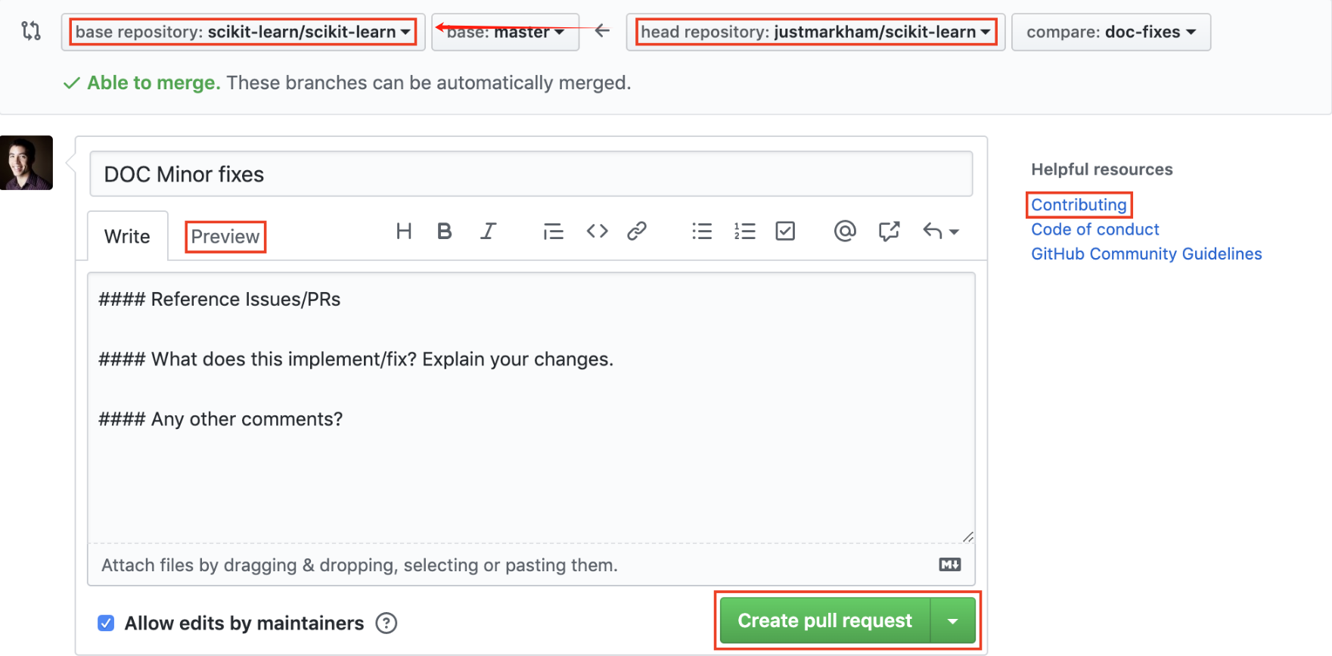The height and width of the screenshot is (656, 1332).
Task: Click the 'Helpful resources' heading
Action: [x=1102, y=169]
